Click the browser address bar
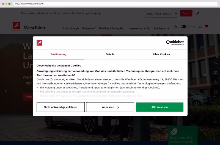Image resolution: width=220 pixels, height=145 pixels. (115, 4)
